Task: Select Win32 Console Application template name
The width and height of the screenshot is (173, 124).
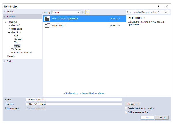Action: click(65, 19)
